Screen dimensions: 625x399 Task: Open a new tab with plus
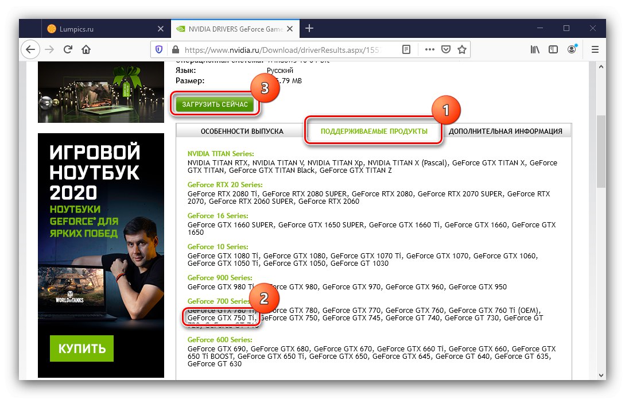[x=309, y=28]
